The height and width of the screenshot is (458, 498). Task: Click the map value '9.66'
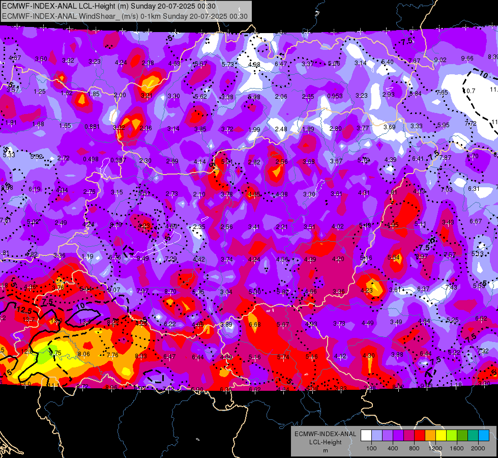click(x=467, y=58)
